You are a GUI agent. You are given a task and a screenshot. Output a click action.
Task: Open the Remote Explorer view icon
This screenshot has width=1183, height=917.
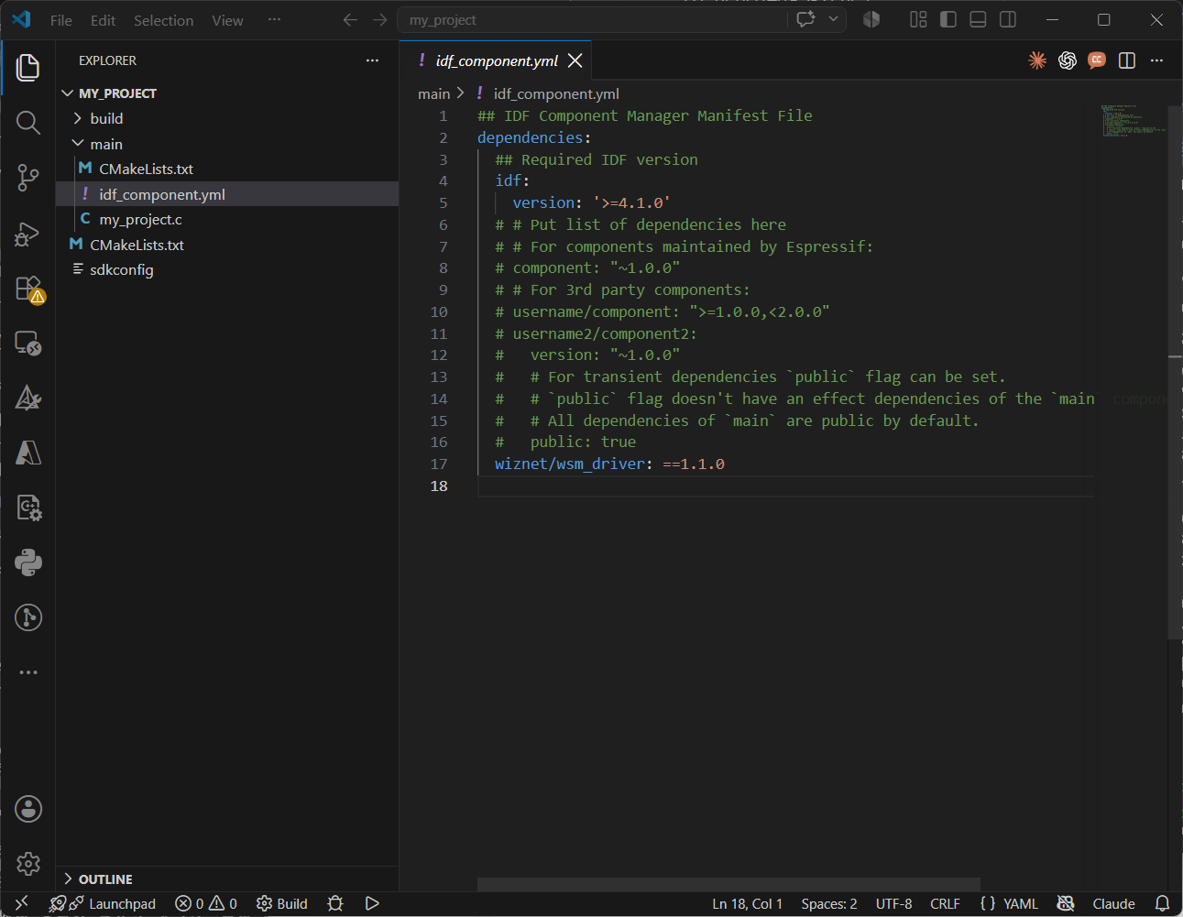pyautogui.click(x=28, y=344)
